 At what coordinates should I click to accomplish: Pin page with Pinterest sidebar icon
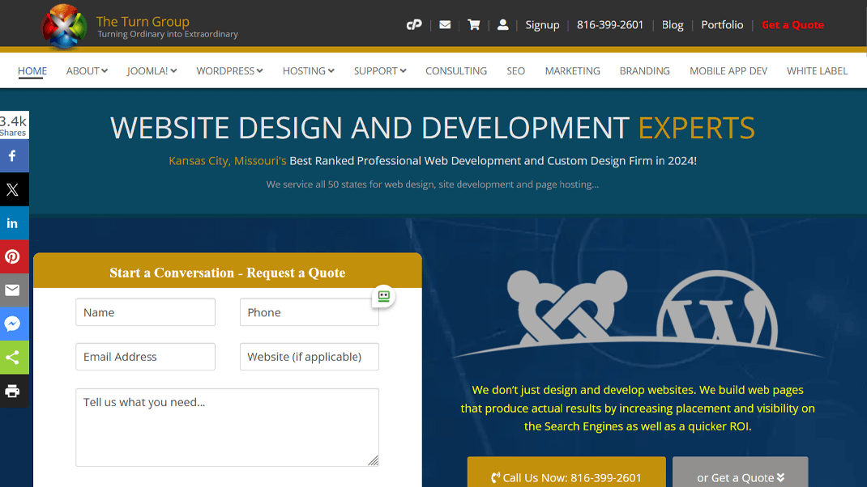click(x=14, y=257)
